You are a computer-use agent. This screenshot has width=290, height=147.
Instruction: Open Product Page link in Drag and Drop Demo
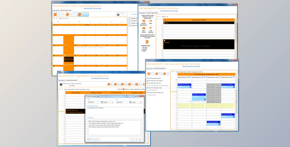coord(169,11)
